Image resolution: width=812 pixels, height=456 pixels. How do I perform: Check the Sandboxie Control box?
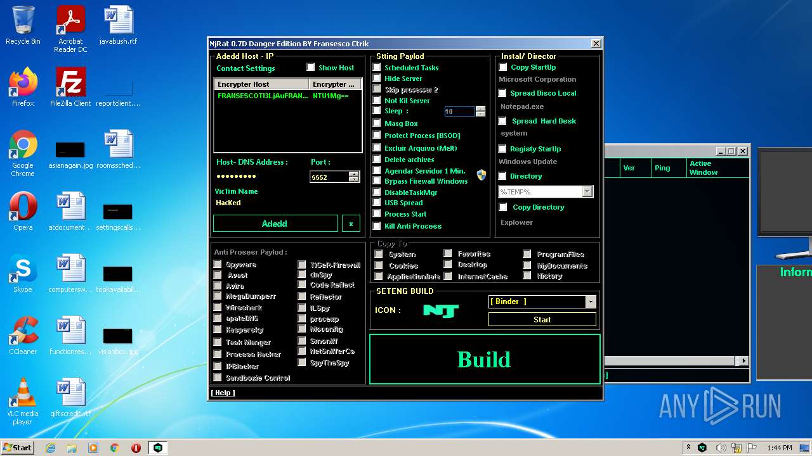[x=218, y=377]
